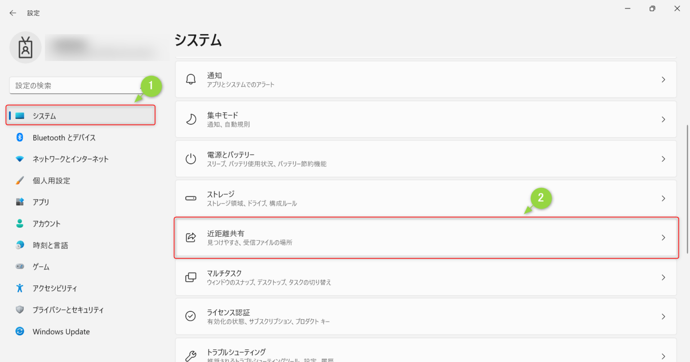
Task: Expand the 通知 row chevron
Action: pos(663,79)
